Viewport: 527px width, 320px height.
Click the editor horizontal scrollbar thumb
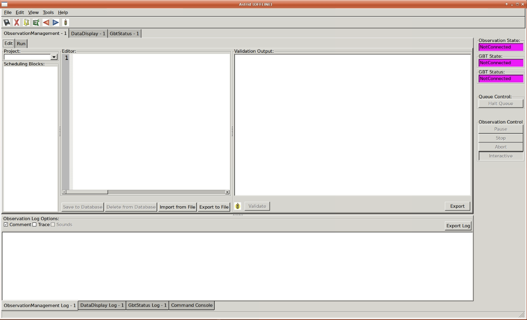(x=87, y=192)
